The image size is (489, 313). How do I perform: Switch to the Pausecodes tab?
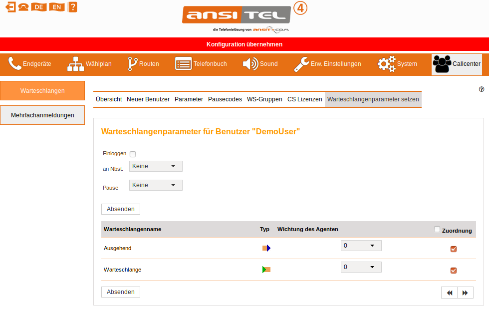pyautogui.click(x=225, y=99)
